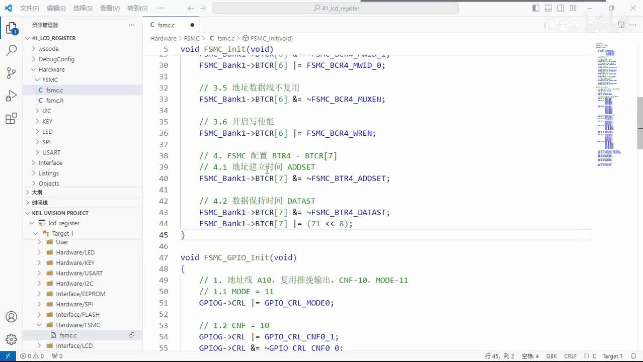Toggle the bottom panel layout icon
The width and height of the screenshot is (643, 362).
click(548, 8)
